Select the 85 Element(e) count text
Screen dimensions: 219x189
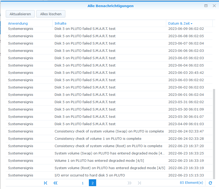[191, 183]
